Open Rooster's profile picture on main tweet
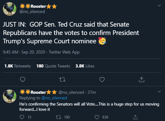 click(10, 9)
